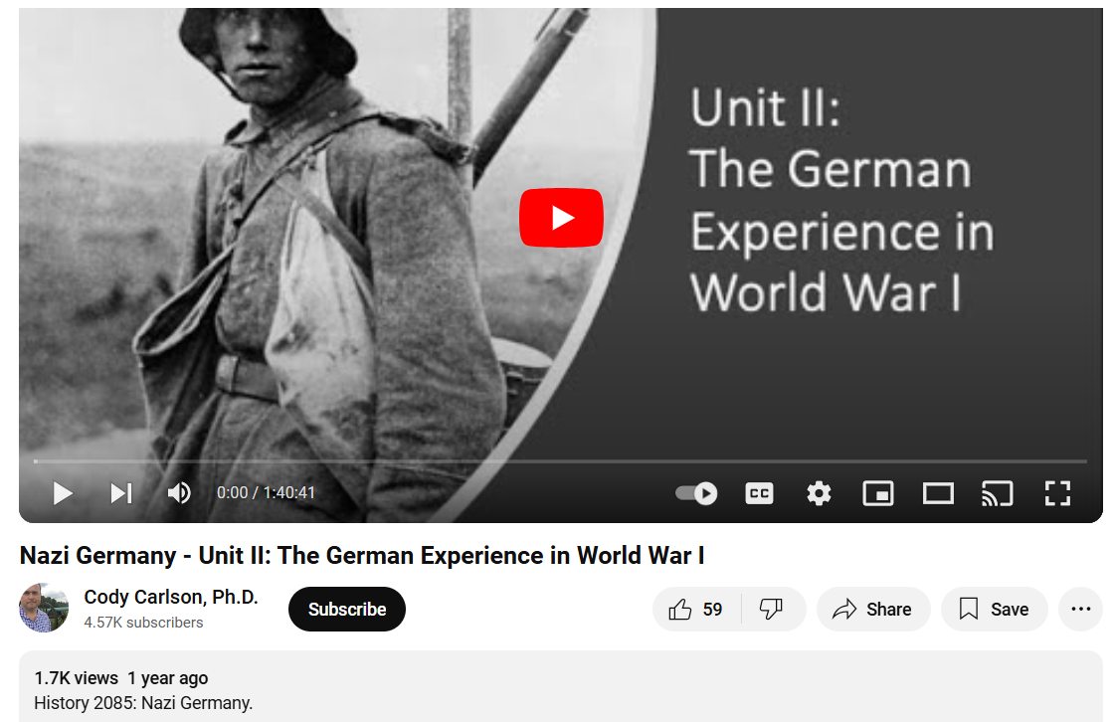
Task: Switch to theater mode icon
Action: click(938, 493)
